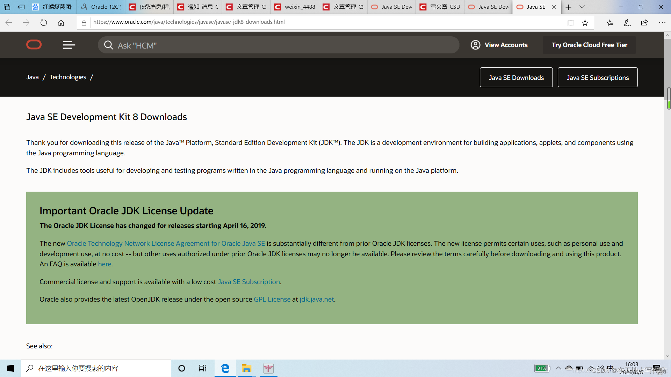The image size is (671, 377).
Task: Open the hamburger navigation menu
Action: (x=69, y=45)
